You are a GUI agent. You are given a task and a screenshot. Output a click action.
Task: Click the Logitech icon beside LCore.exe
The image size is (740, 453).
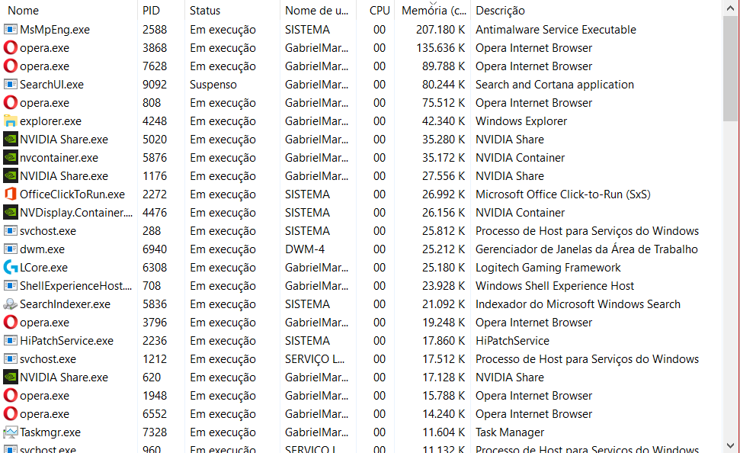11,268
